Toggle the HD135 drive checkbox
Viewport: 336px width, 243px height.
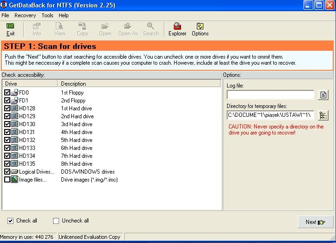7,164
